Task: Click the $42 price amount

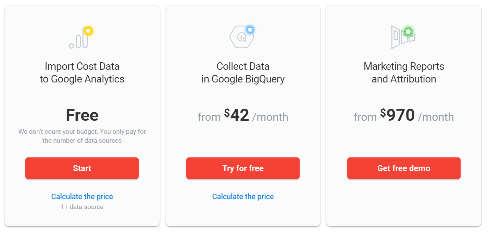Action: tap(237, 115)
